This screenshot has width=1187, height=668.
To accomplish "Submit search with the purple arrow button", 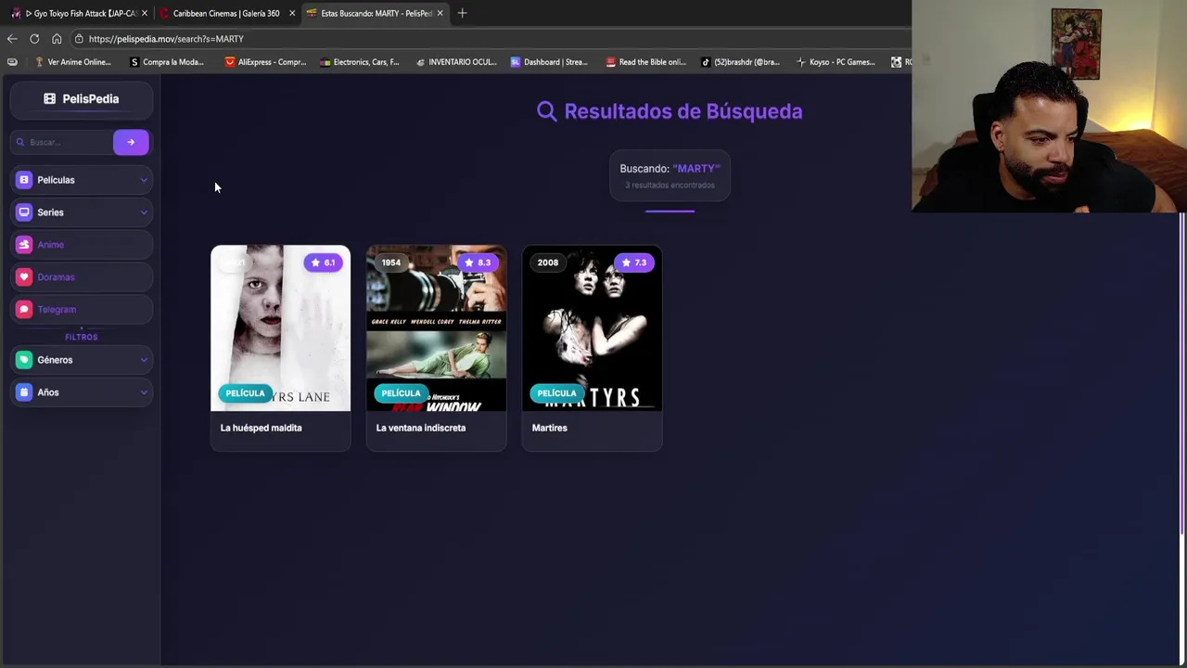I will pos(131,142).
